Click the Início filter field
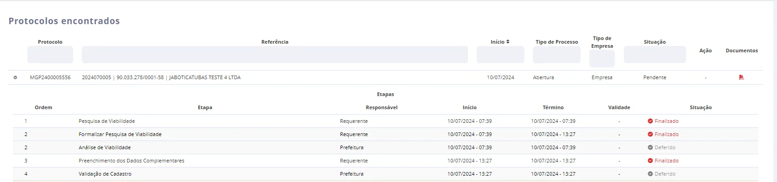 tap(500, 55)
